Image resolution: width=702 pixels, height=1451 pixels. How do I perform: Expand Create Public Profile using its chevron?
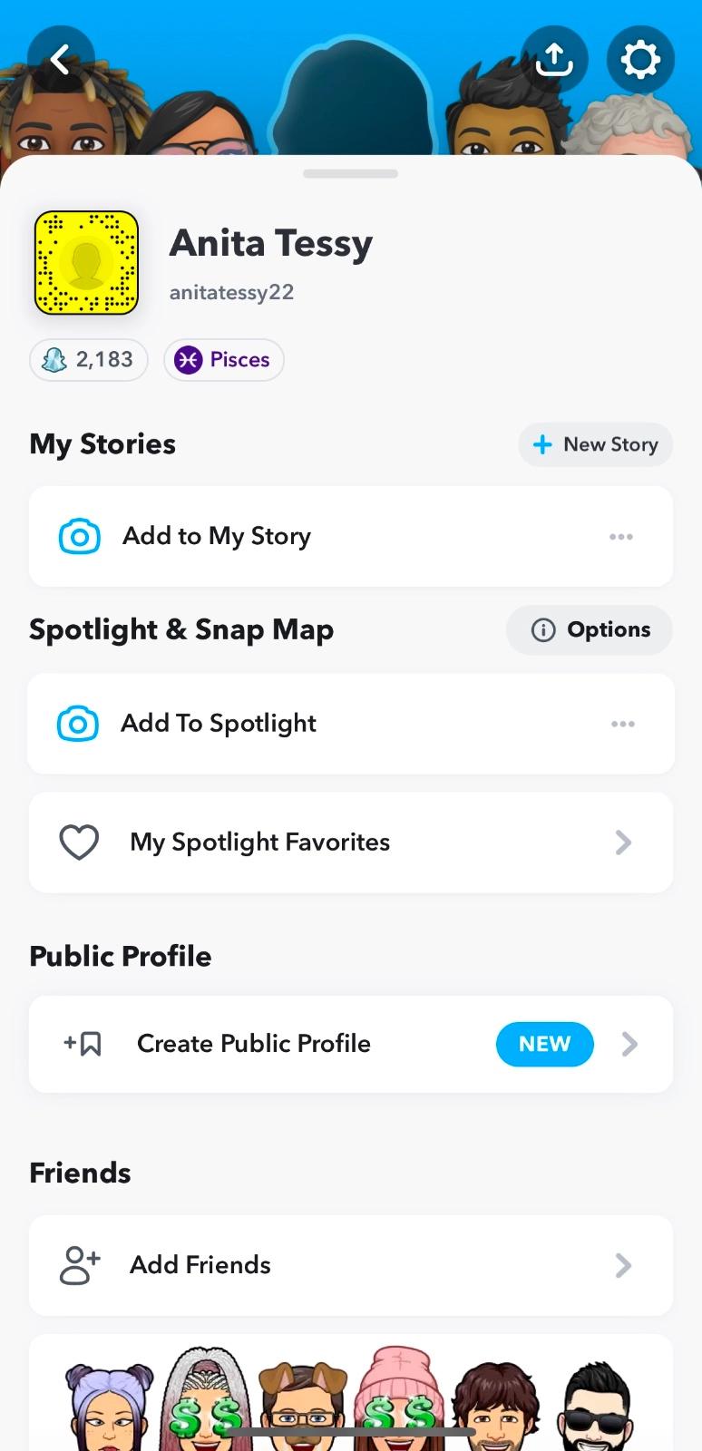(x=629, y=1044)
